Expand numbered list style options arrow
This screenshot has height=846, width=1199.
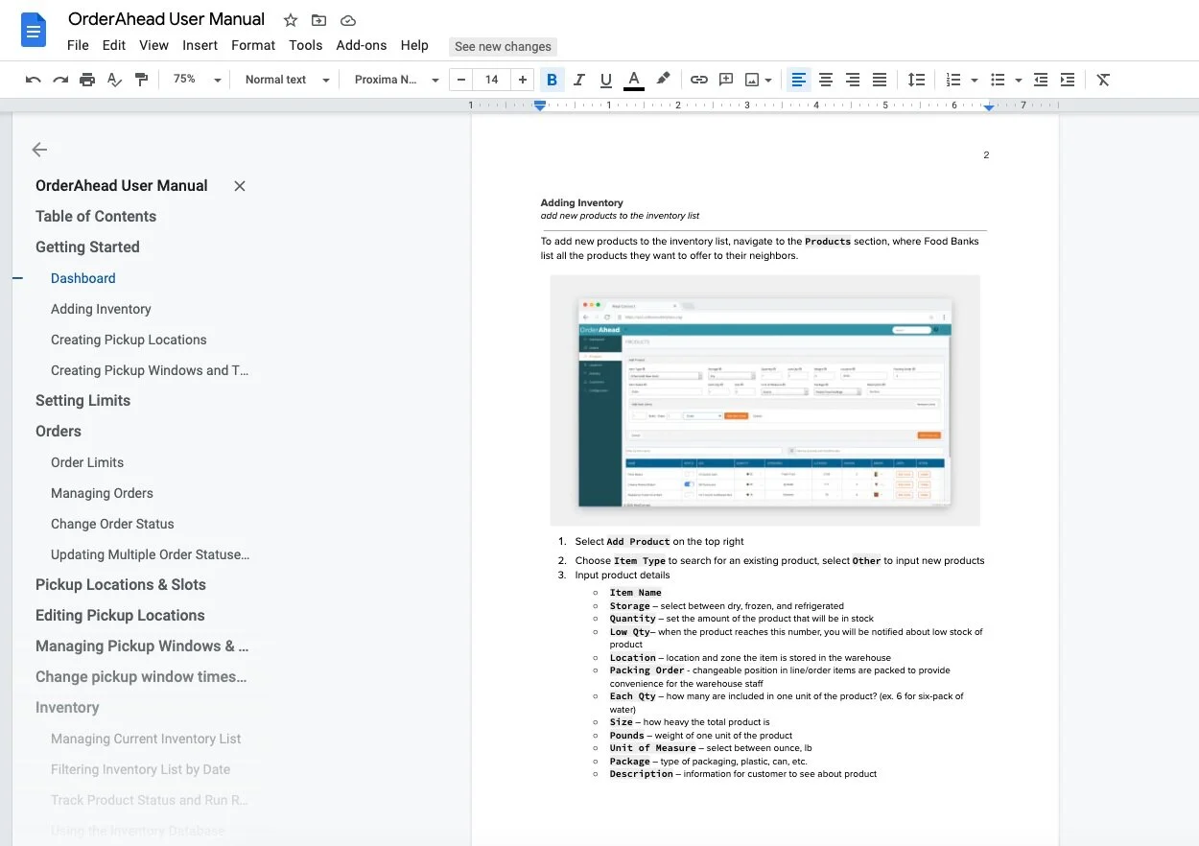pyautogui.click(x=975, y=81)
